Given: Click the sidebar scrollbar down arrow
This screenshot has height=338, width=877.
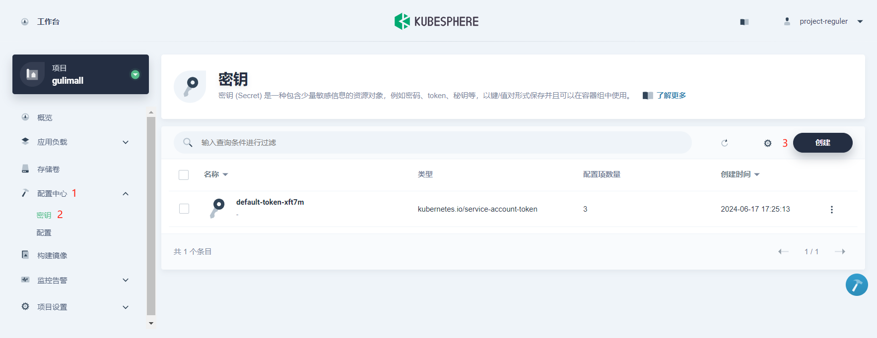Looking at the screenshot, I should 151,323.
